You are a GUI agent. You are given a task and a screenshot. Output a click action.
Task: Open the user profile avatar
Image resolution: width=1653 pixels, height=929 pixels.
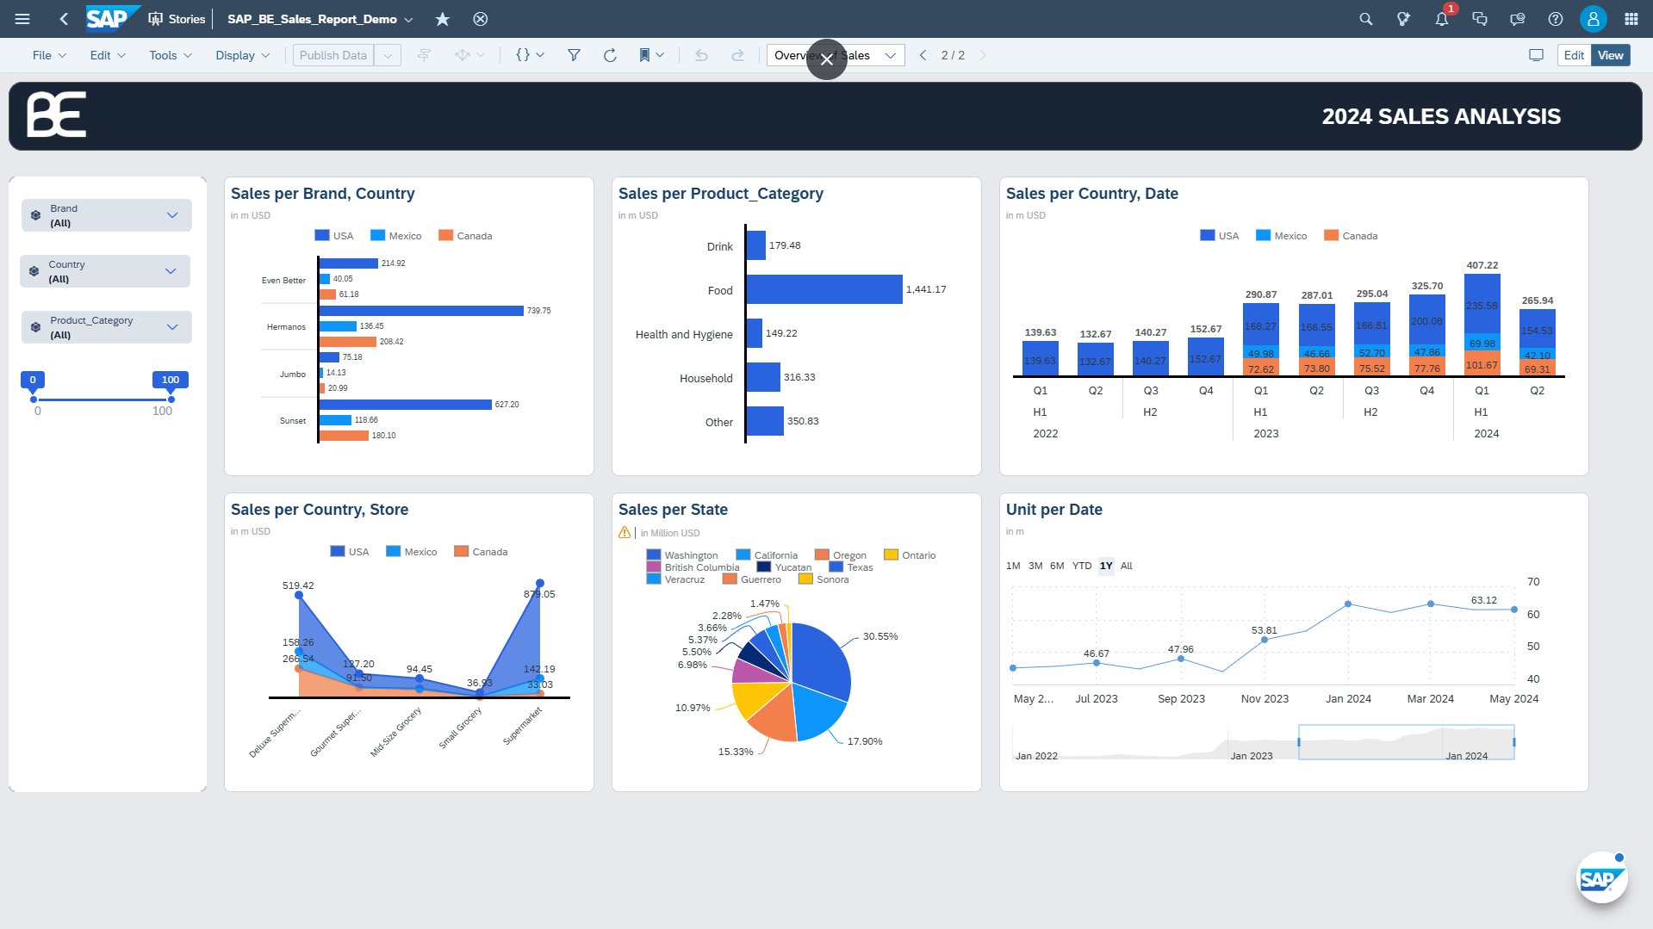point(1594,19)
